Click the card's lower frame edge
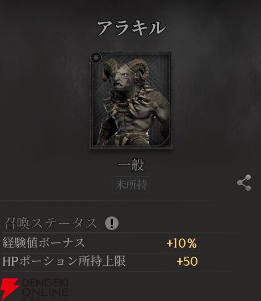Screen dimensions: 261x301 click(131, 147)
